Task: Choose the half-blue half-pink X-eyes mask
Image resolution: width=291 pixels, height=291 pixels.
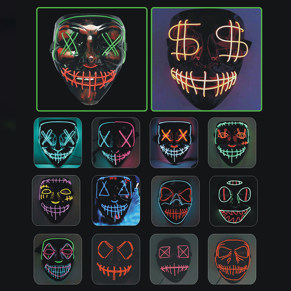Action: pyautogui.click(x=116, y=143)
